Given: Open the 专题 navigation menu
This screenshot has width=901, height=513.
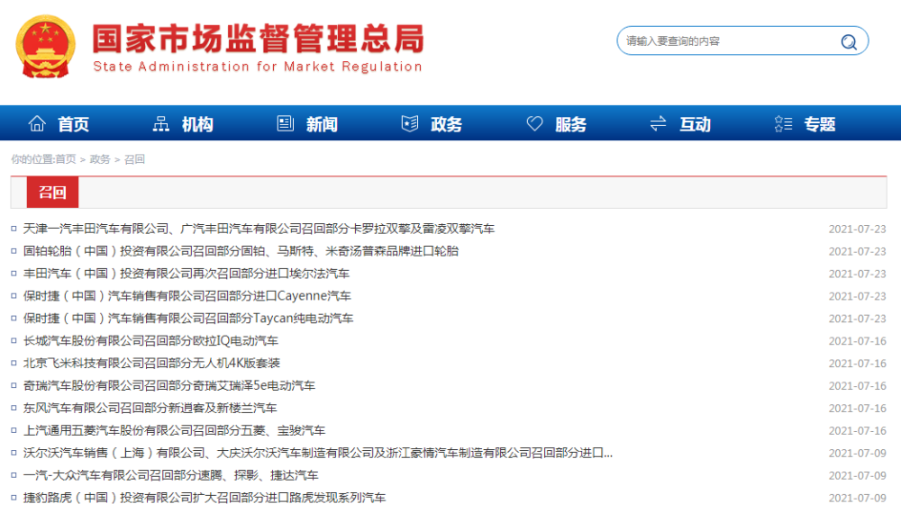Looking at the screenshot, I should click(x=819, y=124).
